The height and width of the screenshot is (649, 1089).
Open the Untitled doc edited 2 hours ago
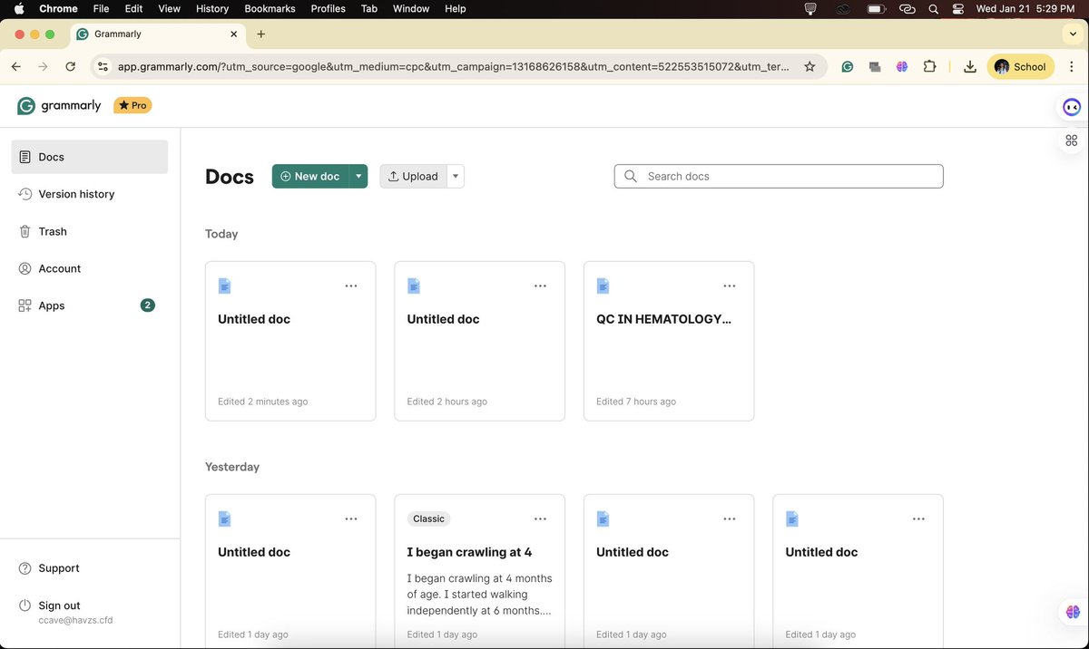479,341
